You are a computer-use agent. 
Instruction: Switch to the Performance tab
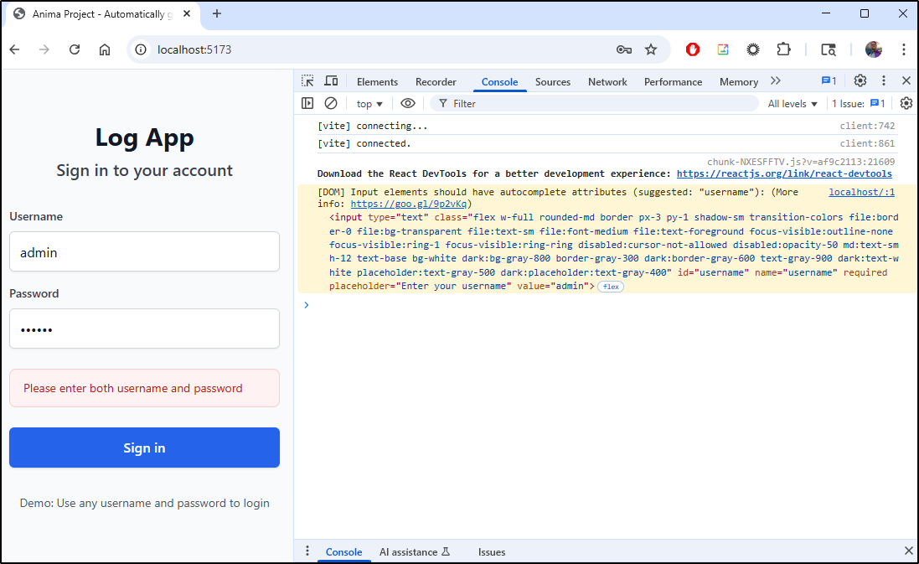[x=673, y=82]
